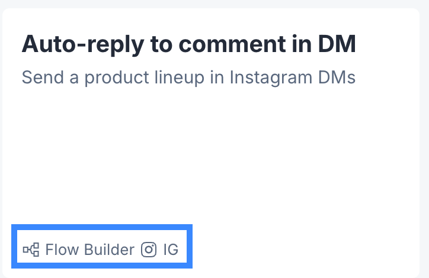Click the IG channel label
Screen dimensions: 429x278
[171, 250]
